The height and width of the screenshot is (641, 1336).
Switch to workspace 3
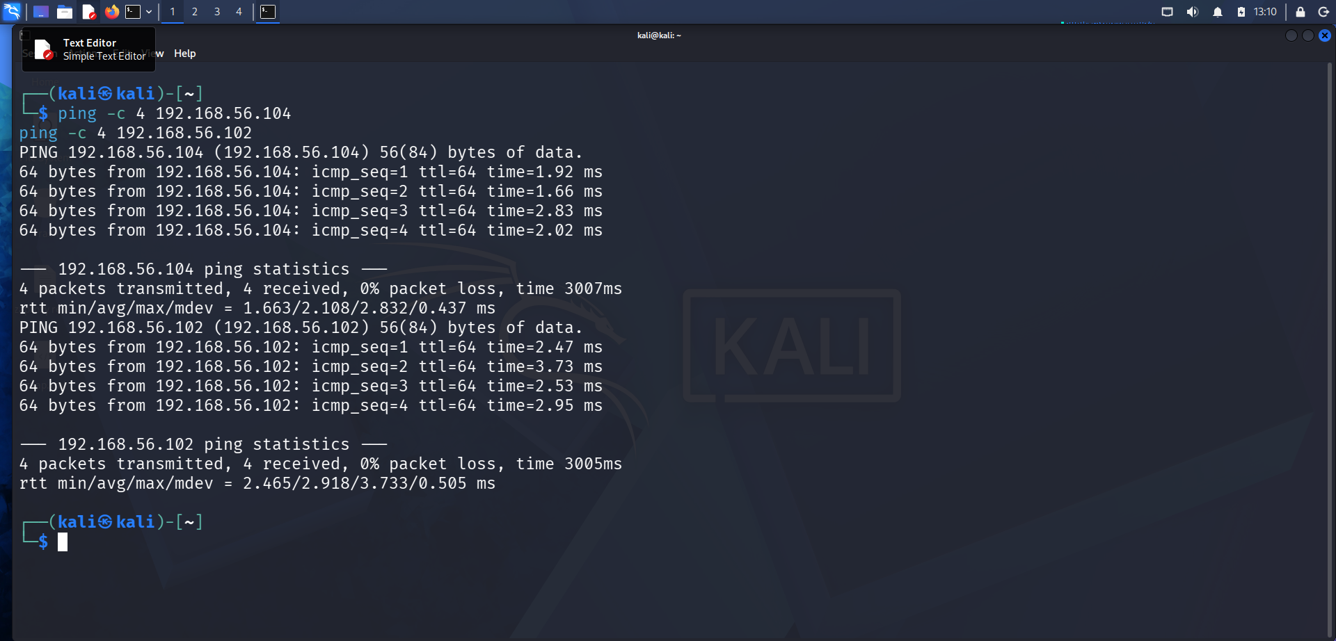pyautogui.click(x=217, y=12)
